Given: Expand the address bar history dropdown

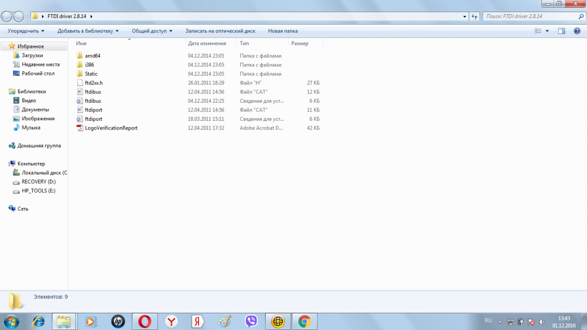Looking at the screenshot, I should pyautogui.click(x=465, y=16).
